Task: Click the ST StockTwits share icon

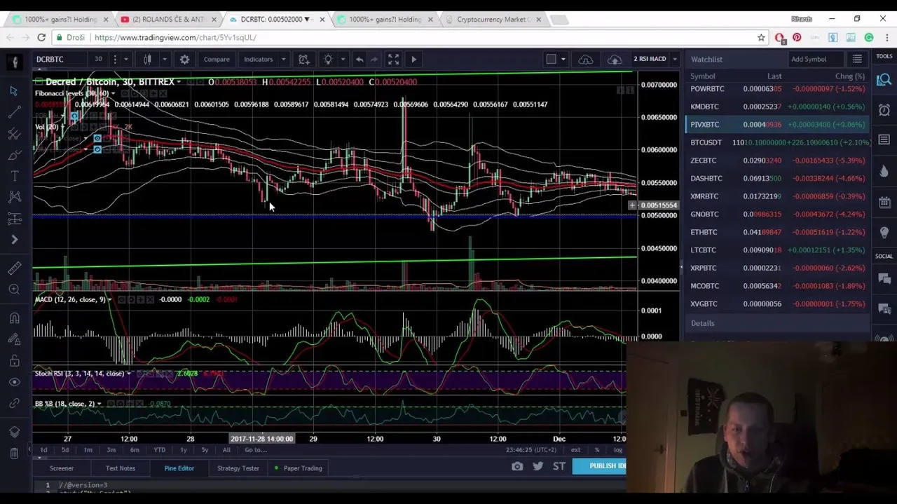Action: [559, 466]
